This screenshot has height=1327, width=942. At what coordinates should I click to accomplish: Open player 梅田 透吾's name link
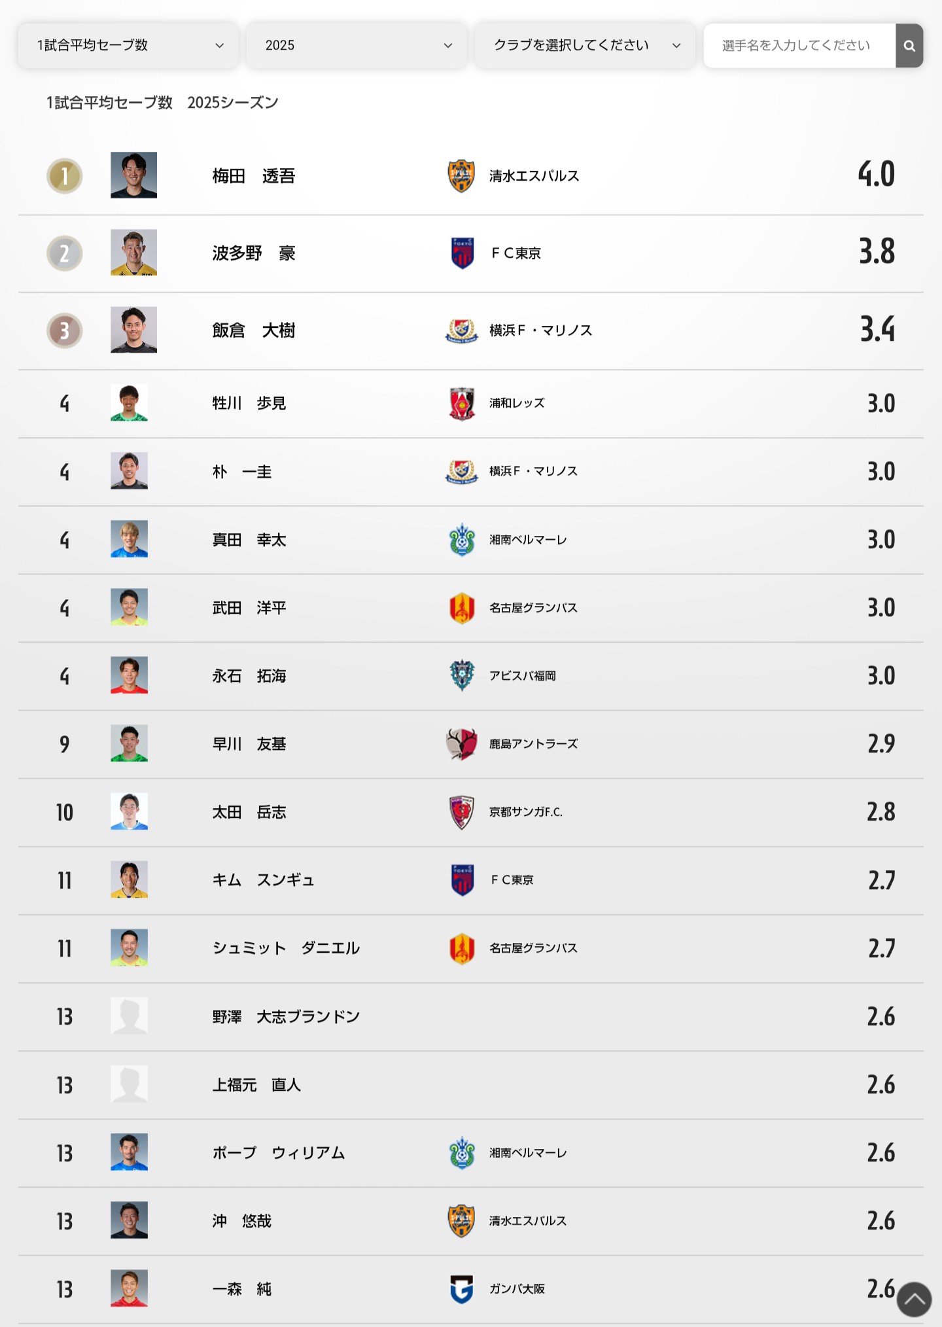point(254,176)
